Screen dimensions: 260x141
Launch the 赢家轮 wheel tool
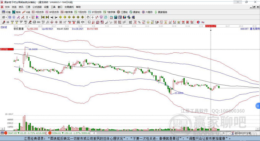point(135,12)
